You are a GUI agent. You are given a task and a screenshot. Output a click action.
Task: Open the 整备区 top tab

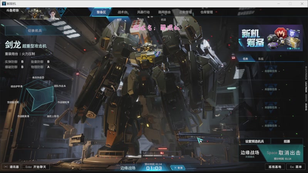point(101,12)
